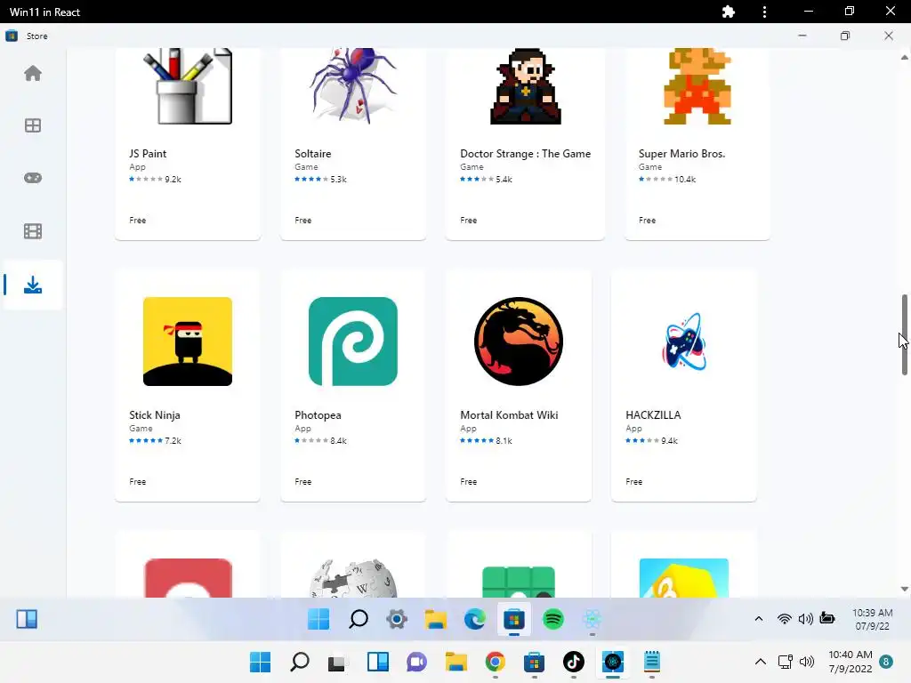This screenshot has height=683, width=911.
Task: Open the Store home page icon
Action: (33, 73)
